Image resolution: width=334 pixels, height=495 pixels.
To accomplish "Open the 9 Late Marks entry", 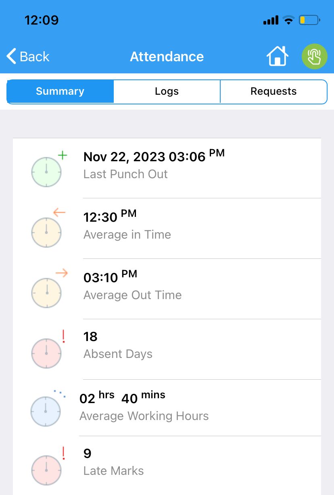I will pos(88,453).
